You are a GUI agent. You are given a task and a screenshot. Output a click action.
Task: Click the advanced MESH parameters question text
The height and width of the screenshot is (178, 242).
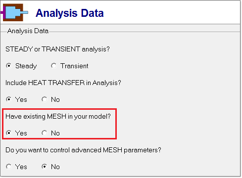pos(83,150)
